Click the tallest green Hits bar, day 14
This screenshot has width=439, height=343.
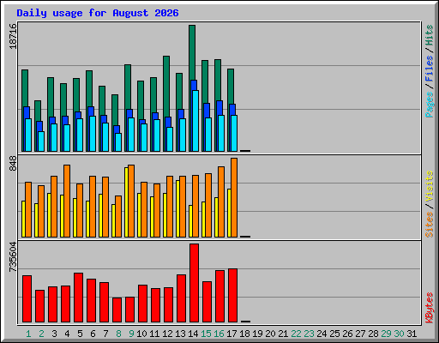point(192,52)
